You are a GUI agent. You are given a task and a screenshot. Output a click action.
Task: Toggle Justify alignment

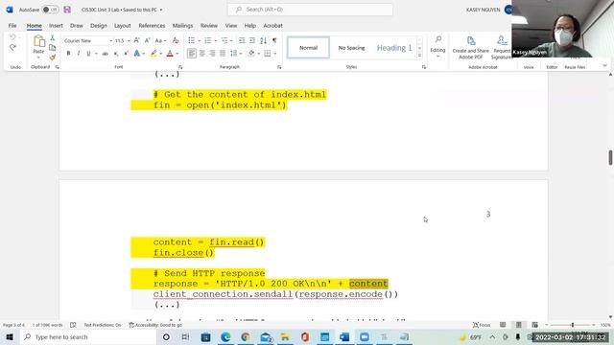pyautogui.click(x=223, y=54)
